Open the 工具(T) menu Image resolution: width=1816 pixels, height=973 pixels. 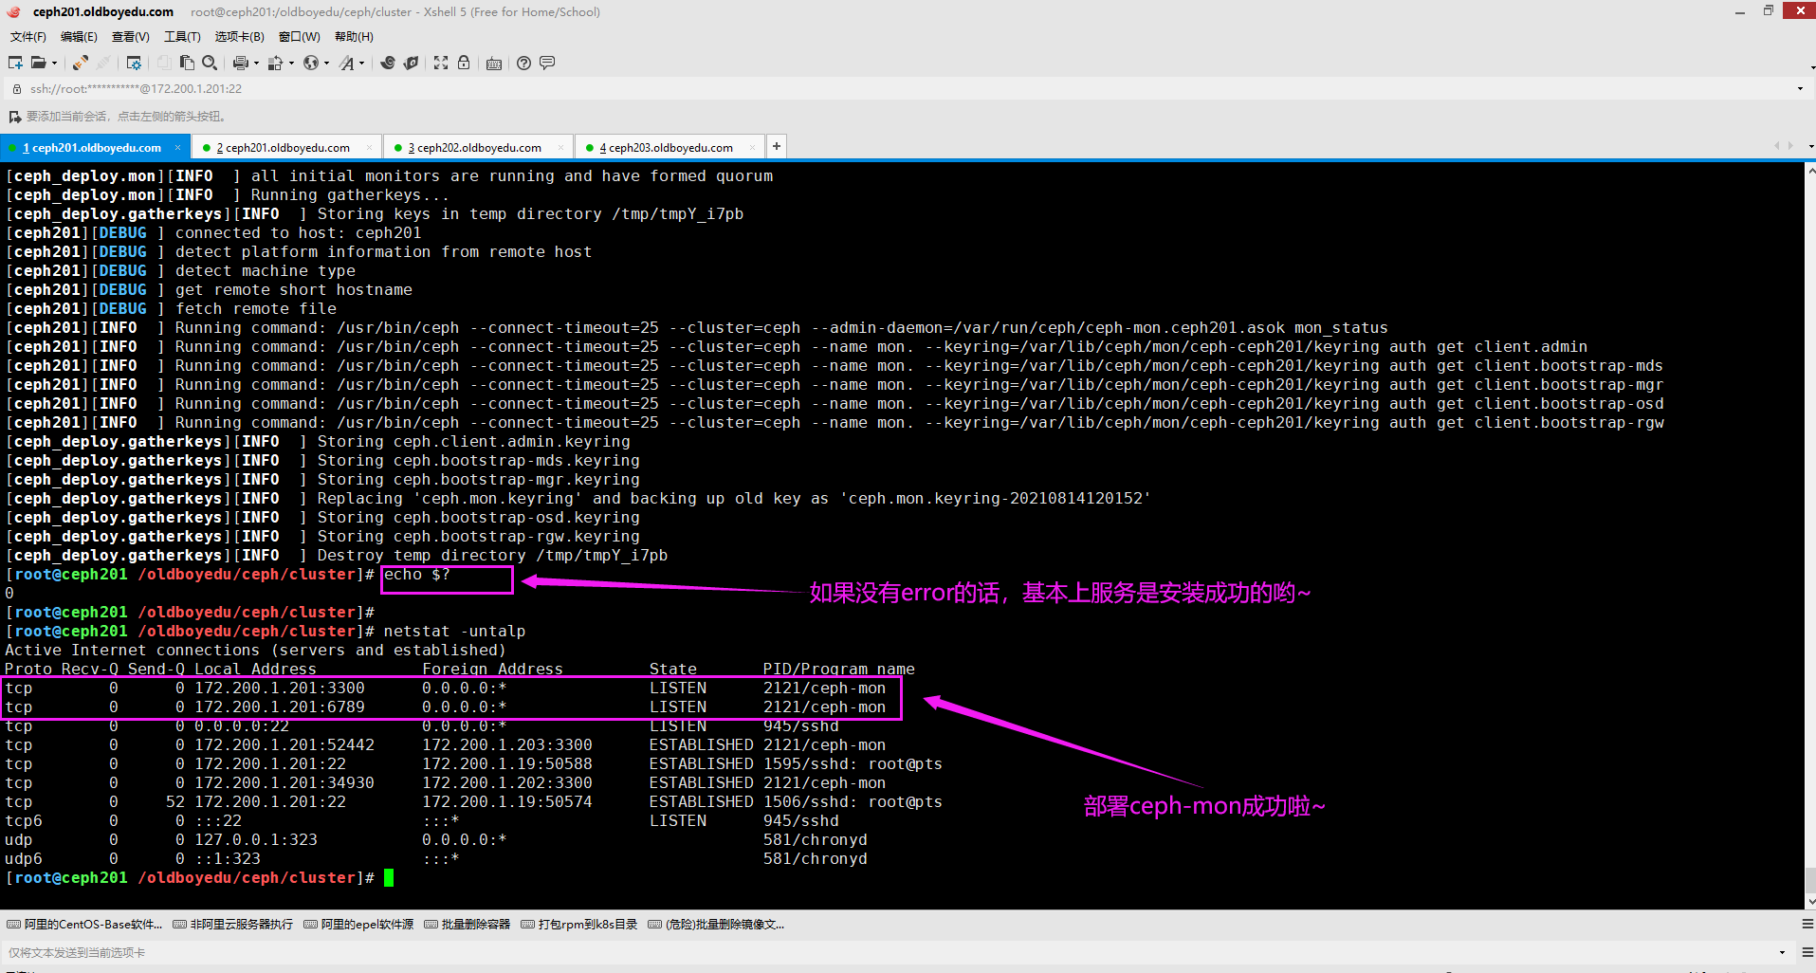coord(182,37)
